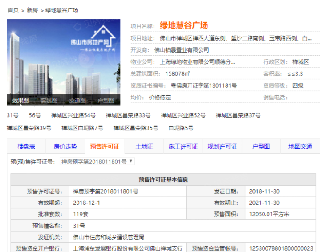Switch to 房价走势 tab
Image resolution: width=325 pixels, height=252 pixels.
pyautogui.click(x=65, y=146)
